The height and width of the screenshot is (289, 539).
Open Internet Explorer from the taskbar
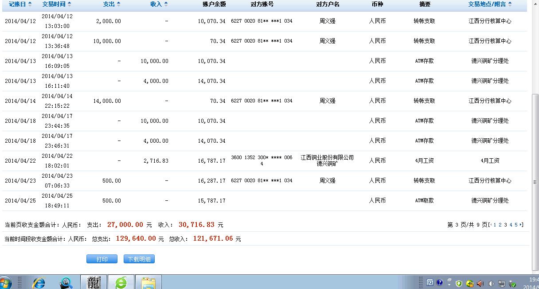click(x=39, y=282)
